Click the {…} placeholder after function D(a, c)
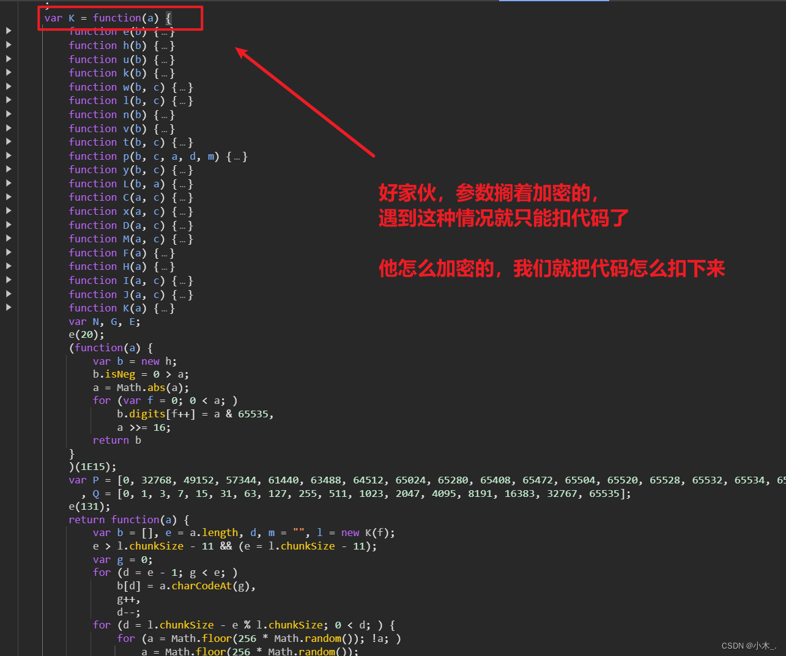Viewport: 786px width, 656px height. [182, 226]
